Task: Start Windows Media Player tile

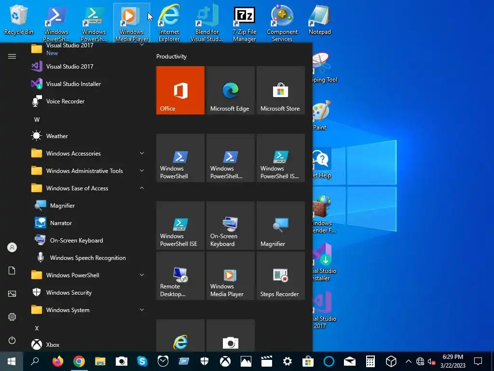Action: point(230,276)
